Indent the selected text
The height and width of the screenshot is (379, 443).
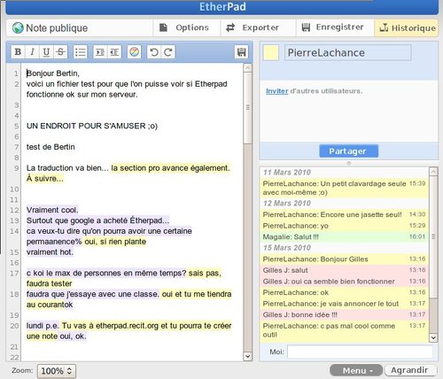(x=100, y=52)
